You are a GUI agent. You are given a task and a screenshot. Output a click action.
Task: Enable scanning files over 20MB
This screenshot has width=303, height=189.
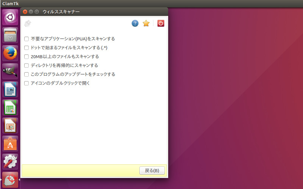tap(27, 57)
